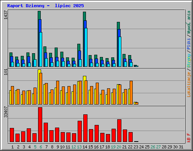This screenshot has height=151, width=193.
Task: Select the green weekend label 26
Action: click(x=153, y=147)
